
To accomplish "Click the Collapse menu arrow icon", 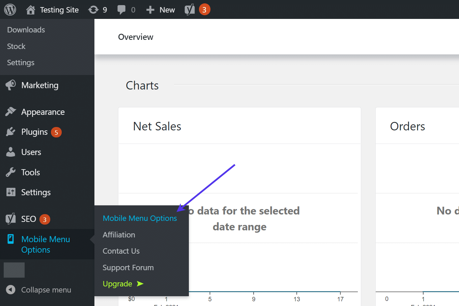I will [11, 290].
